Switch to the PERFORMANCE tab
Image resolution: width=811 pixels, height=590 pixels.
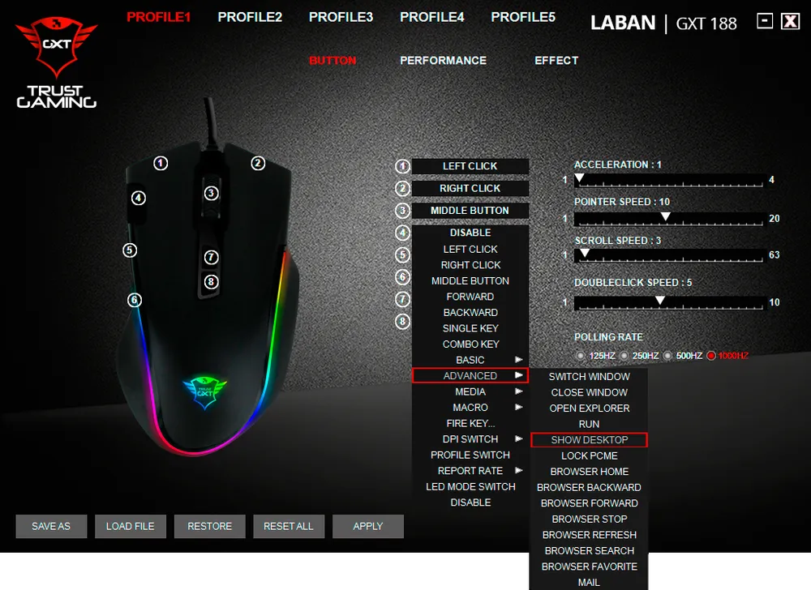444,61
